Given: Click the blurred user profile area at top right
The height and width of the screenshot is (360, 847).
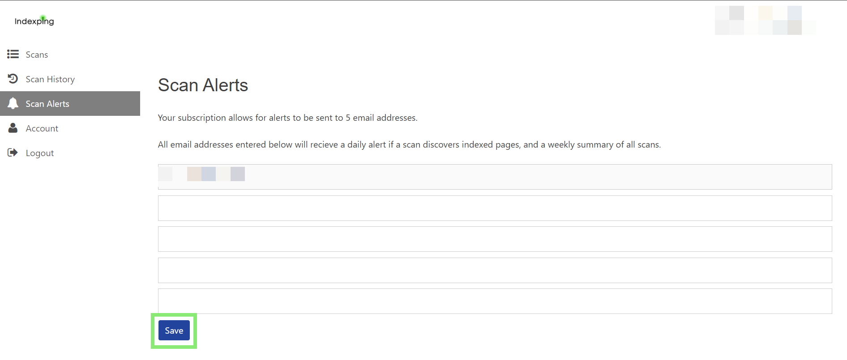Looking at the screenshot, I should click(765, 20).
